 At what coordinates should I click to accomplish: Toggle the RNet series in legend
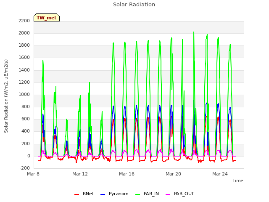84,194
